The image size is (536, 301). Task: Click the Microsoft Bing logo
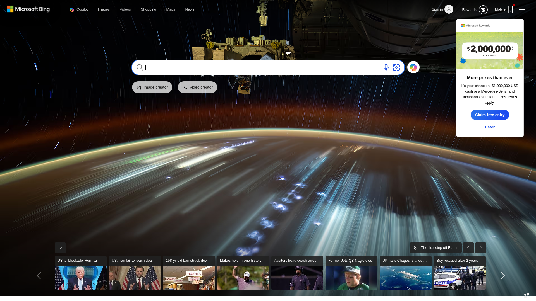tap(28, 9)
